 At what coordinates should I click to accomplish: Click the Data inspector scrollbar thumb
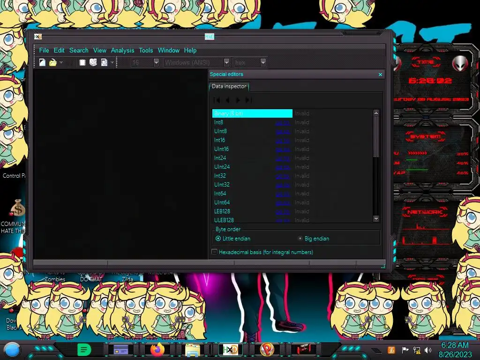tap(376, 136)
